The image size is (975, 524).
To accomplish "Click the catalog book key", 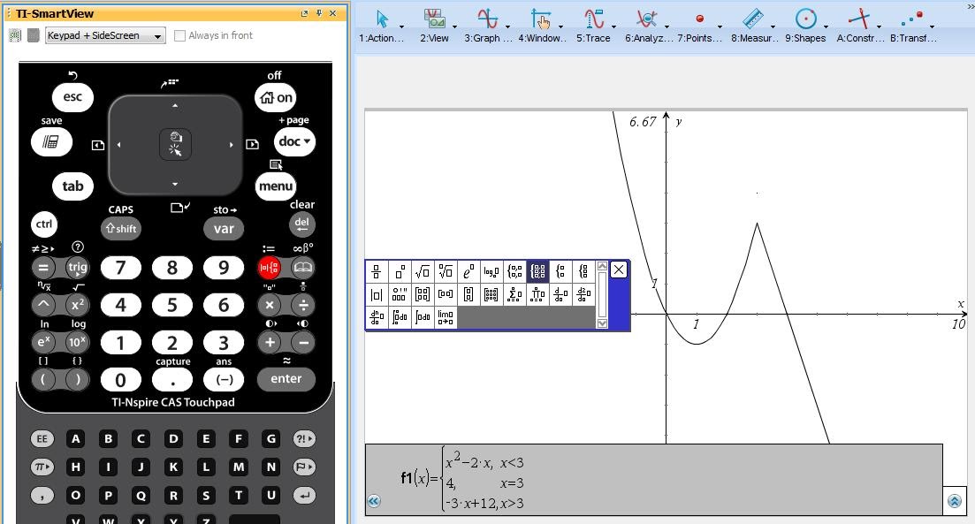I will [303, 268].
